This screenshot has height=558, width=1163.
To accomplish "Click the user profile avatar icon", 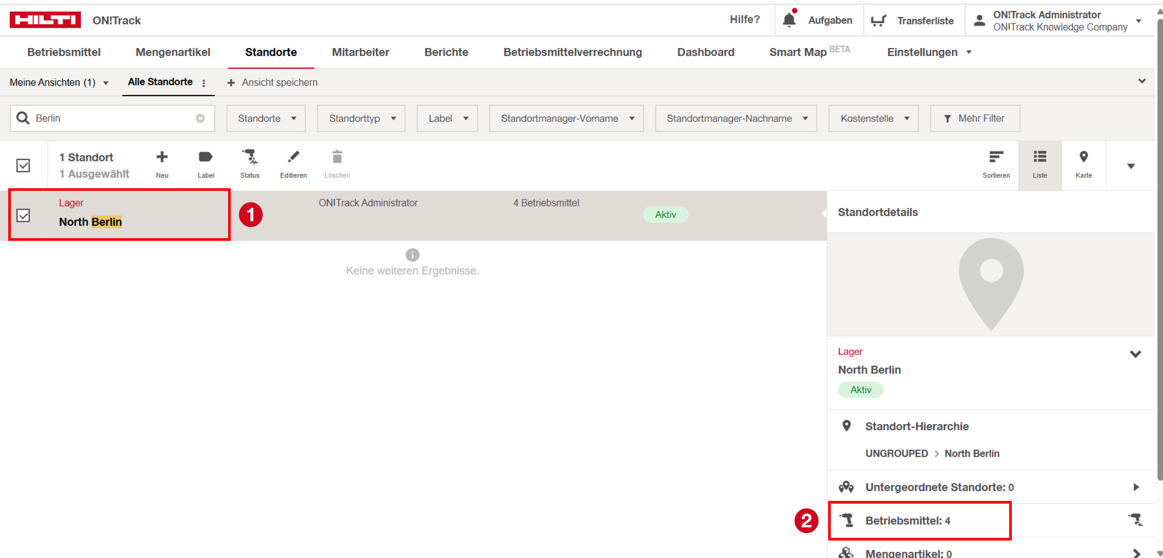I will coord(979,20).
